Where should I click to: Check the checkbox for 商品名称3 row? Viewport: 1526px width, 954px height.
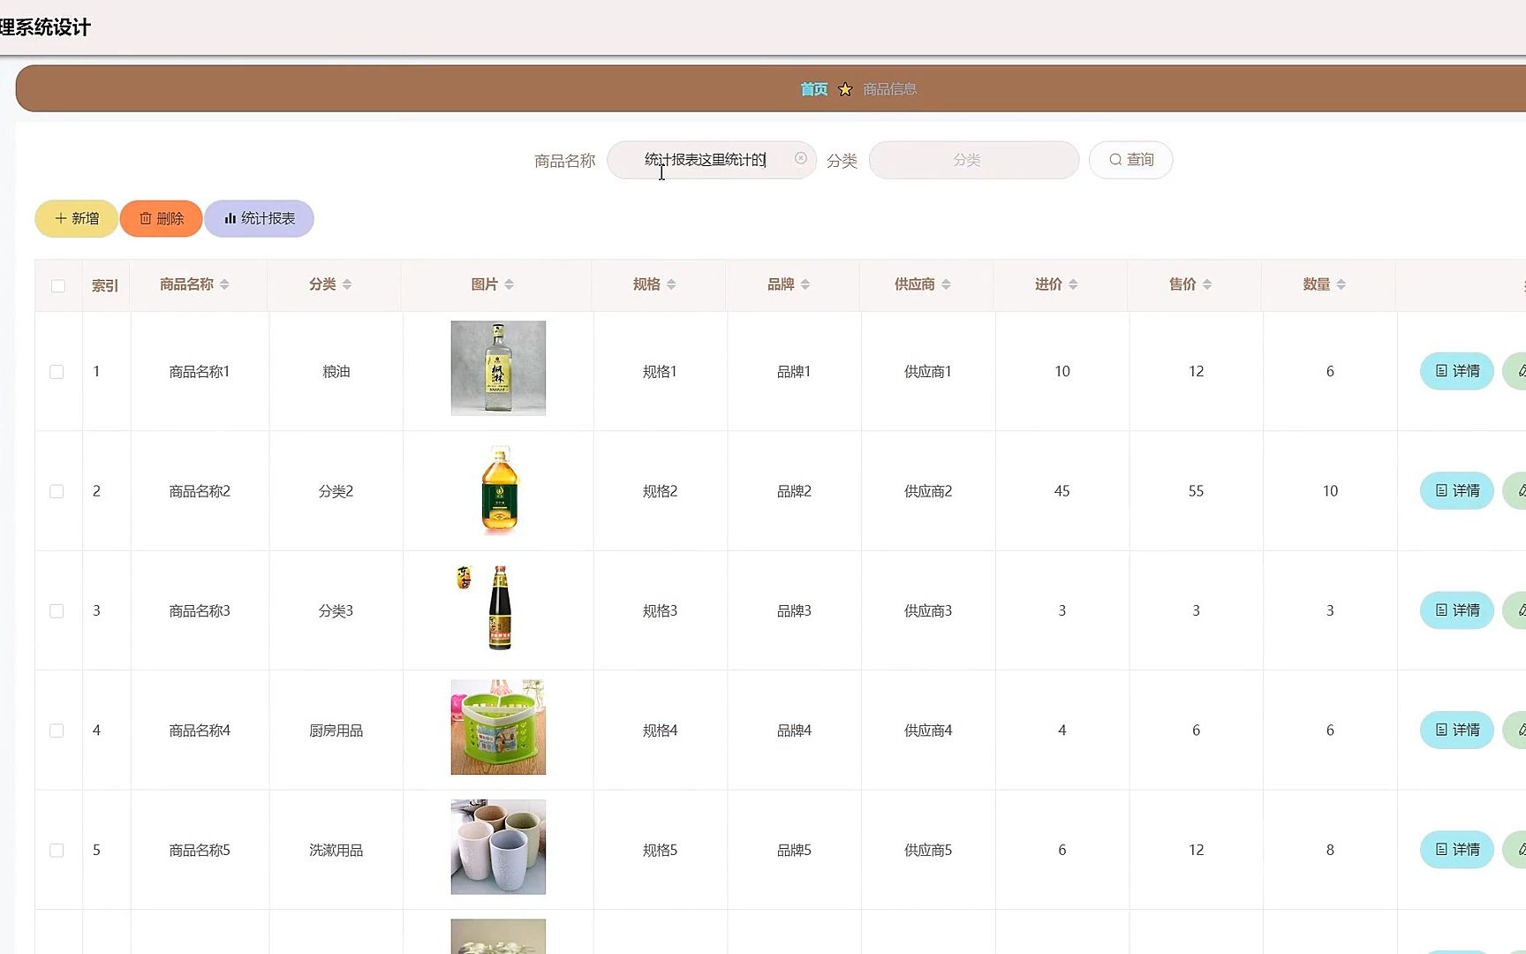point(57,610)
